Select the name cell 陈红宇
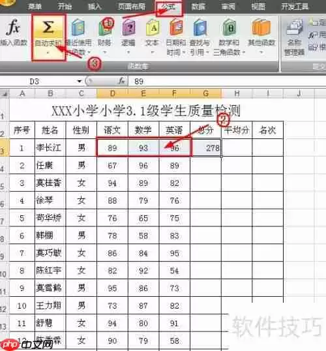 coord(50,270)
